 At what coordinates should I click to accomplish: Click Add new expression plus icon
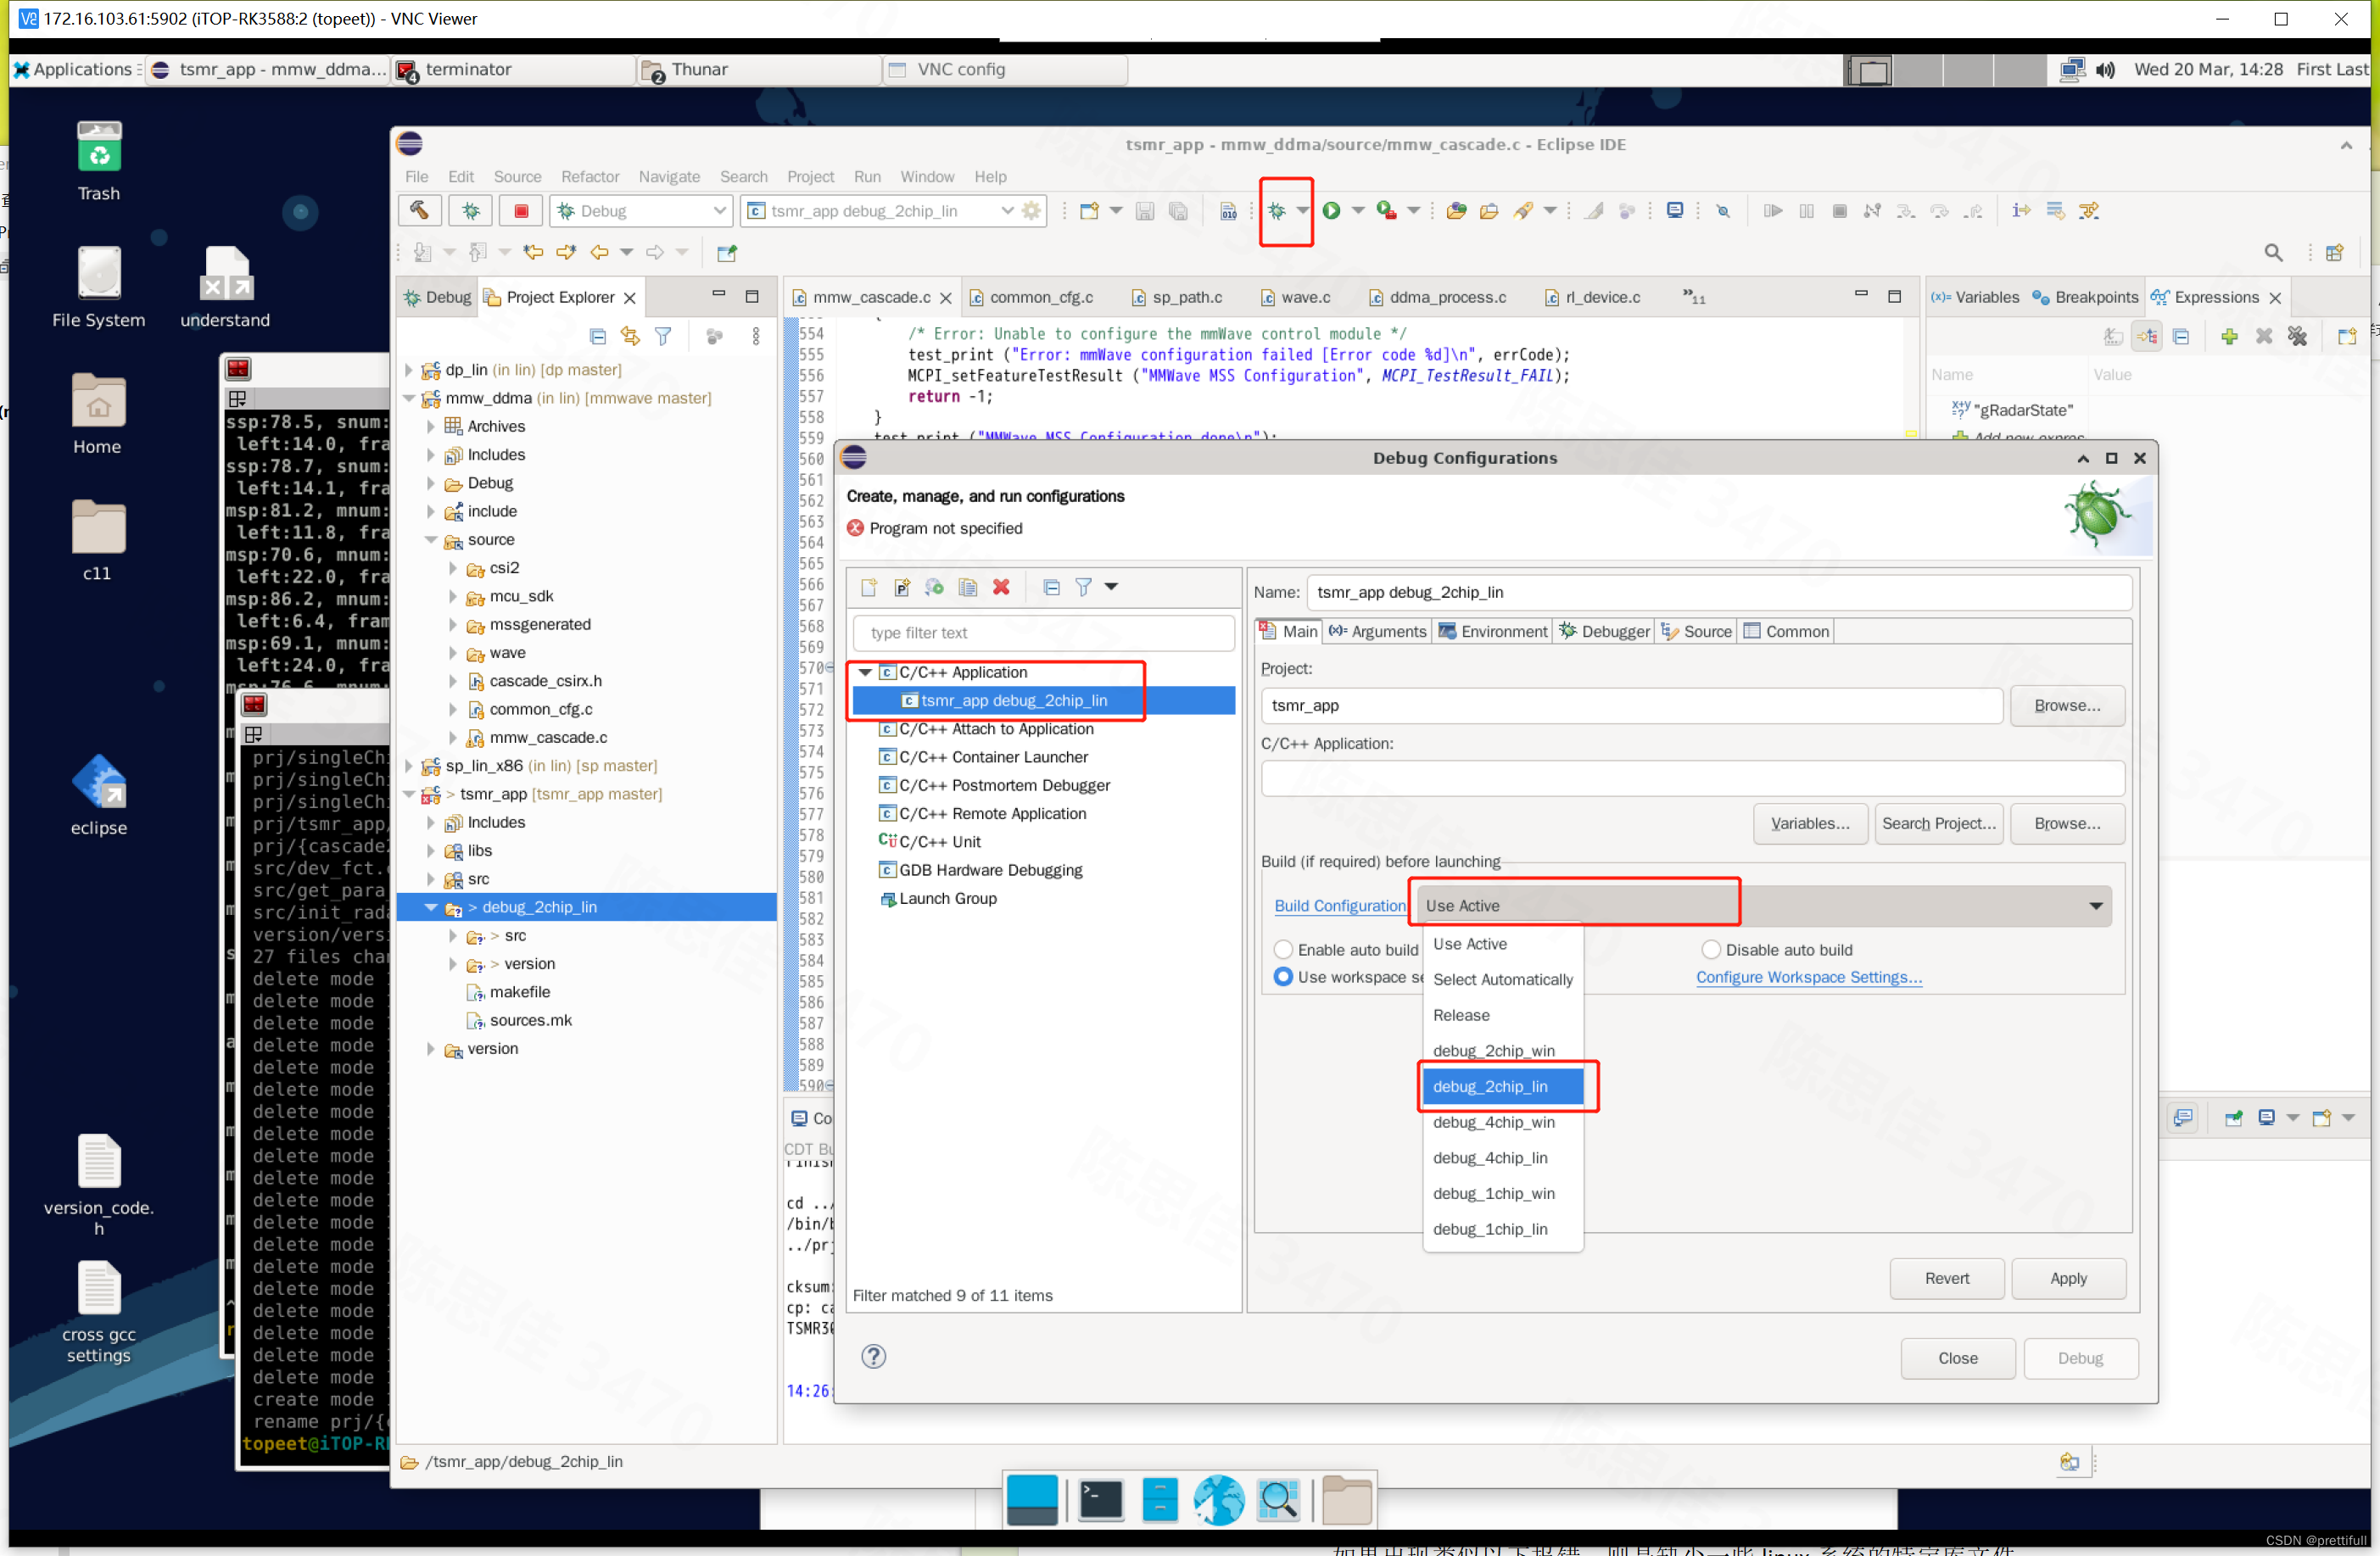[2229, 337]
